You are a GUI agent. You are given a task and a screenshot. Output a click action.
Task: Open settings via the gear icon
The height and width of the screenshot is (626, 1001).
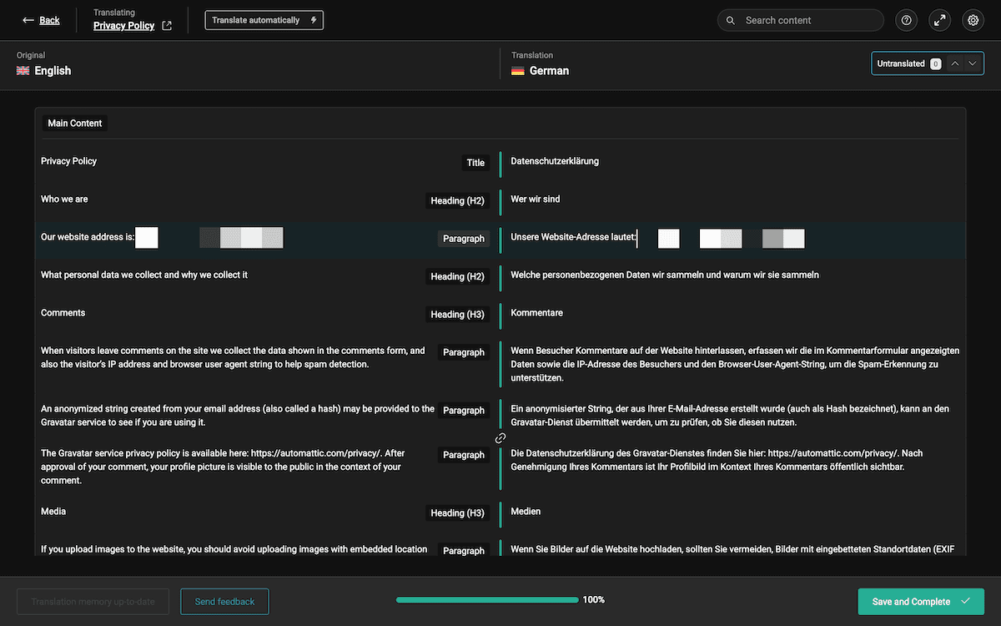973,20
